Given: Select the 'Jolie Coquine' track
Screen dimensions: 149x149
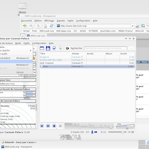Looking at the screenshot, I should pyautogui.click(x=87, y=63).
